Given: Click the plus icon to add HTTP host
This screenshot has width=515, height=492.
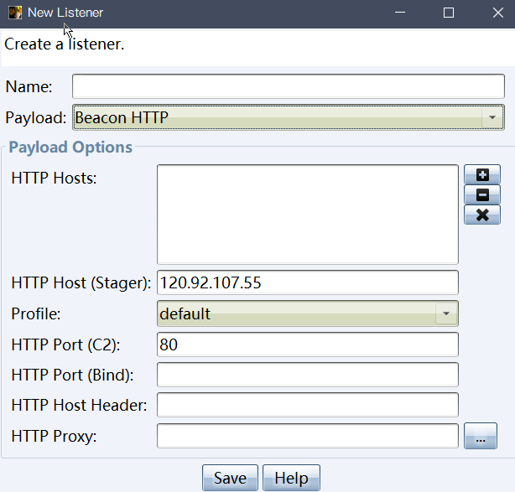Looking at the screenshot, I should (481, 175).
